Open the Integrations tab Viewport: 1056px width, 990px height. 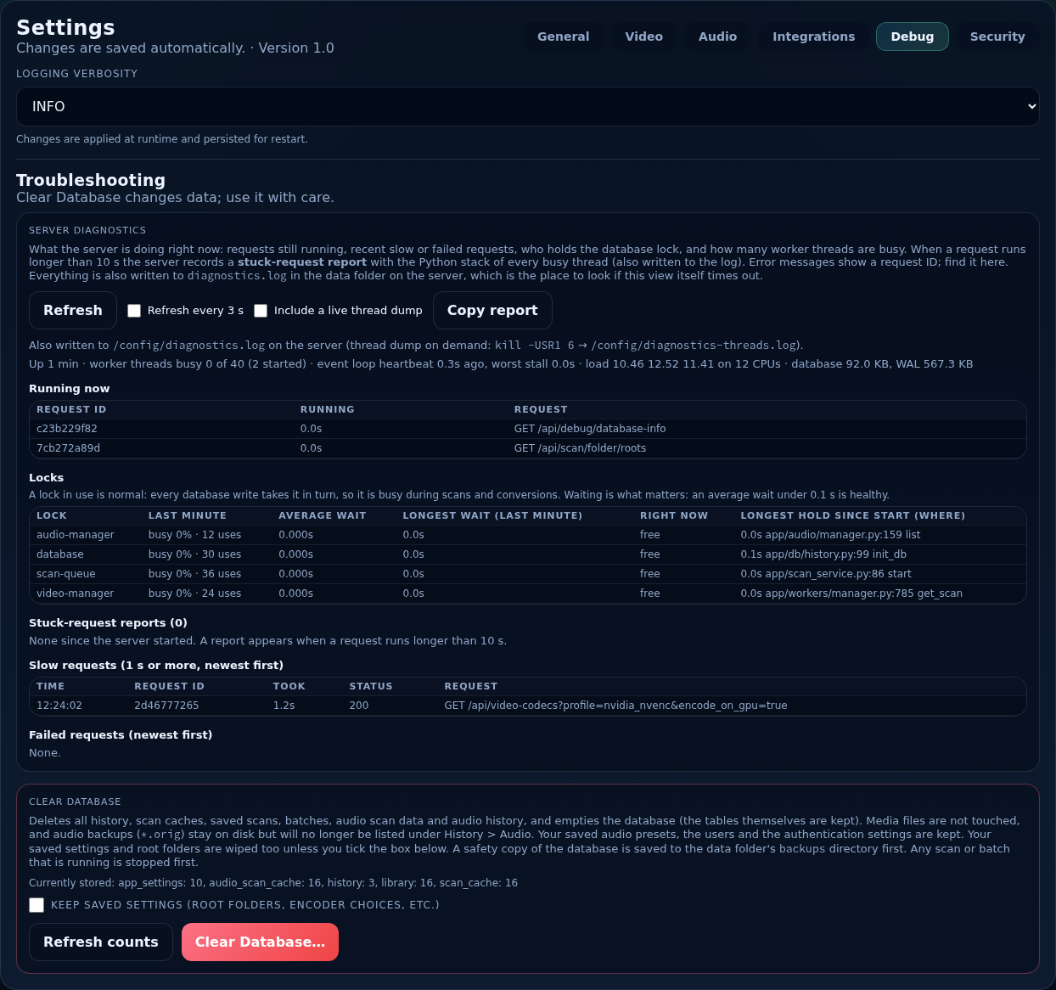[813, 37]
